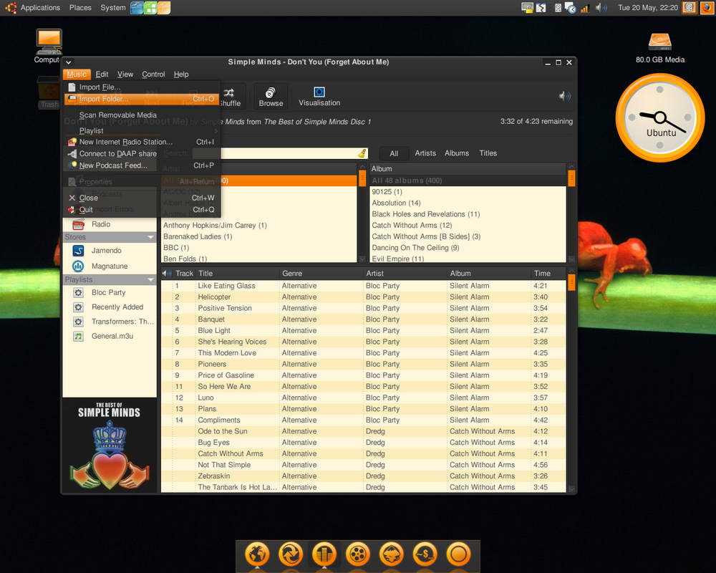Click the track list vertical scrollbar handle
This screenshot has width=716, height=573.
(571, 282)
